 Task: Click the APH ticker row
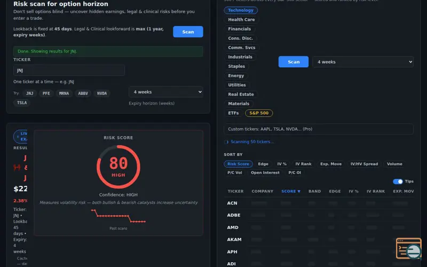(319, 252)
